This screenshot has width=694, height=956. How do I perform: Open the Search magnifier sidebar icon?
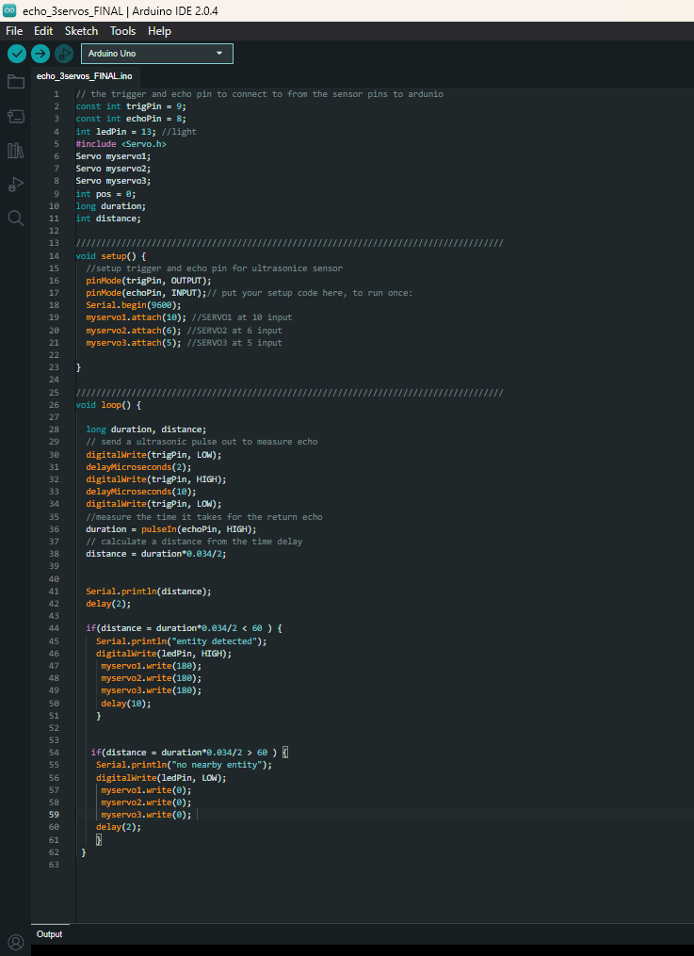16,219
